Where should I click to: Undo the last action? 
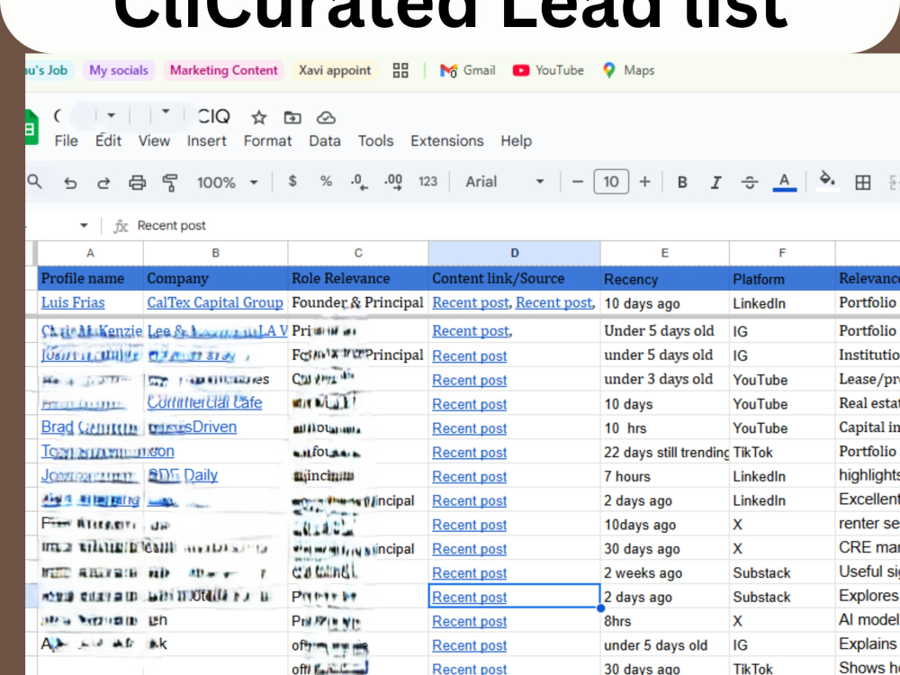70,183
